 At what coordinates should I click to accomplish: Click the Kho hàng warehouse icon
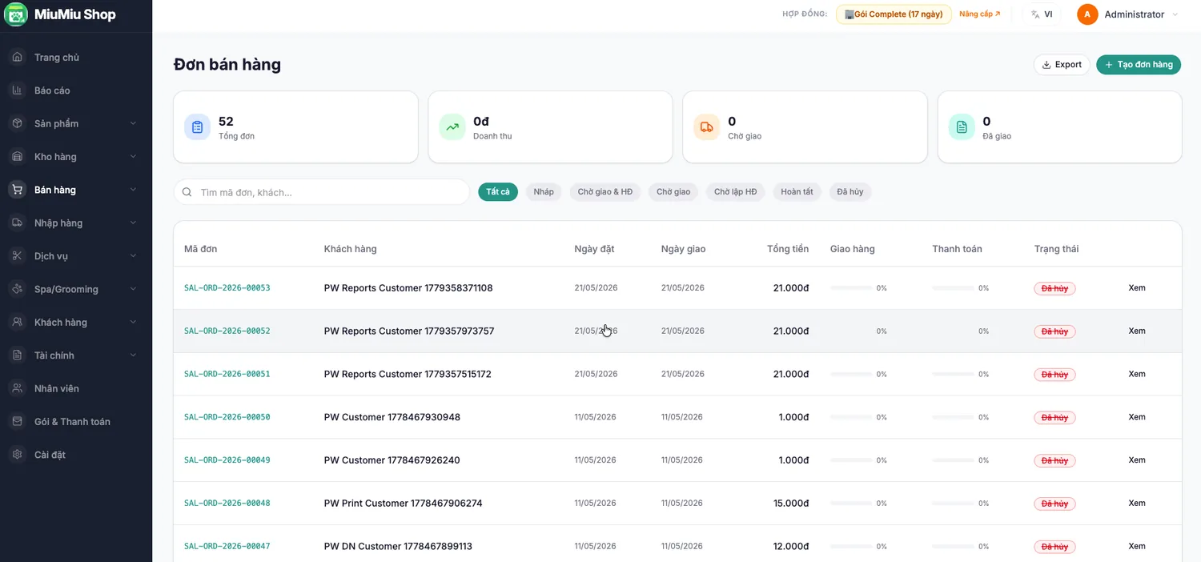coord(17,157)
